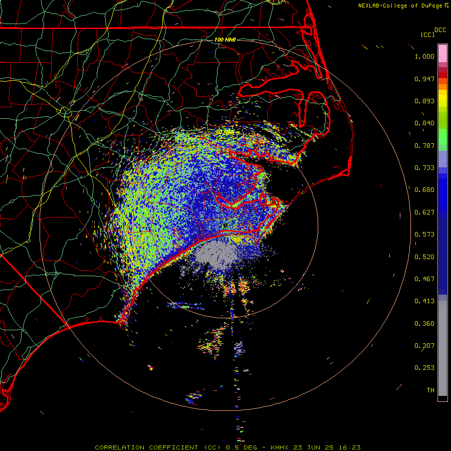The height and width of the screenshot is (451, 451).
Task: Click the 50 NMI range ring label
Action: (x=225, y=132)
